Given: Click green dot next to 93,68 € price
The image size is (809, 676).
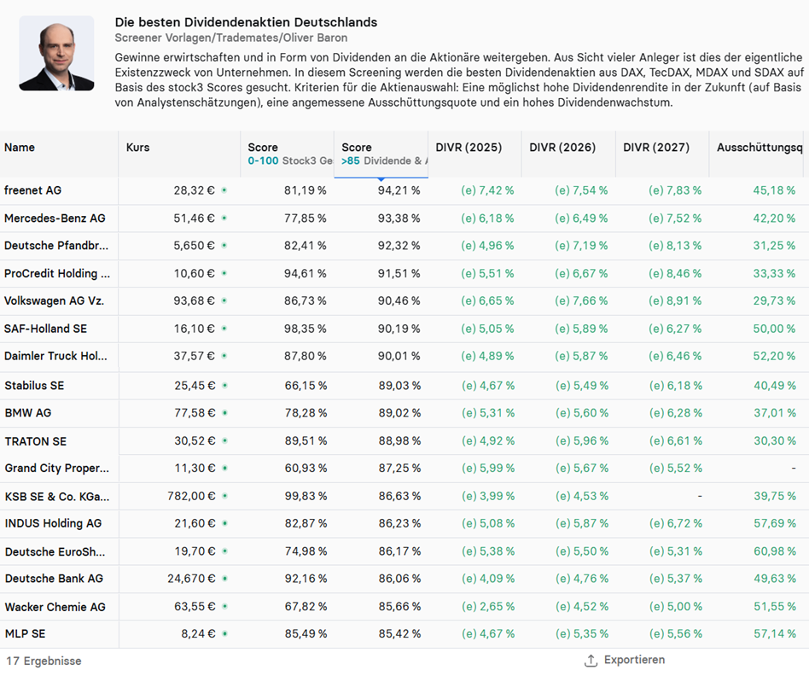Looking at the screenshot, I should (224, 300).
